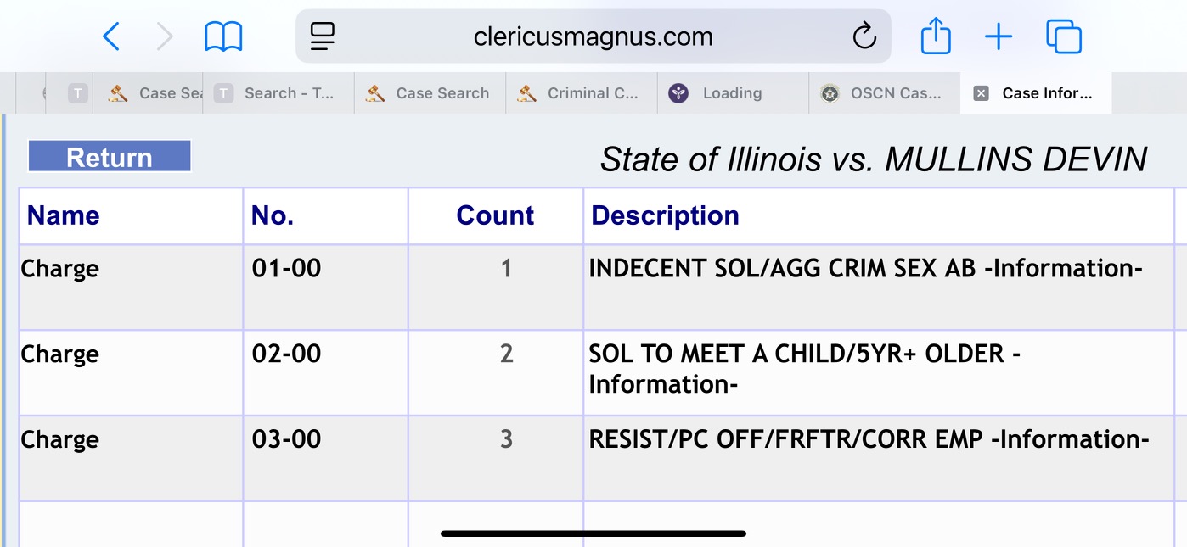Reload the page with the refresh icon

pyautogui.click(x=864, y=36)
